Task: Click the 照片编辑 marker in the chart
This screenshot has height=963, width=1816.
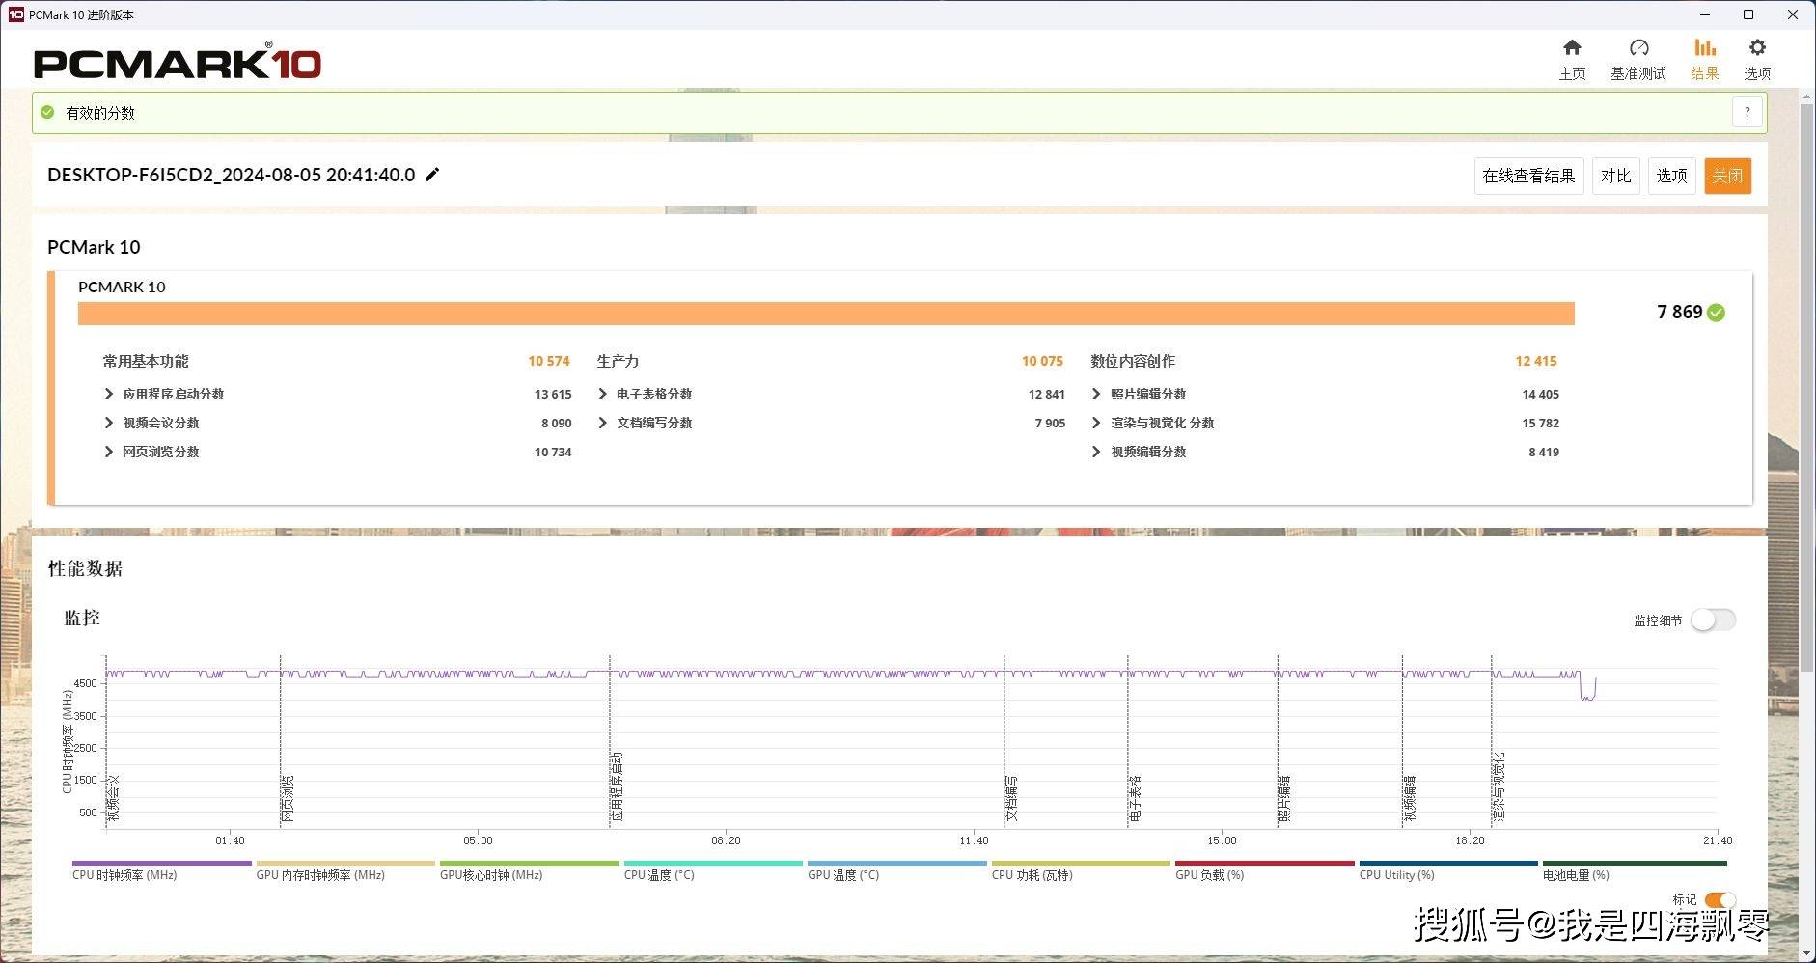Action: point(1284,798)
